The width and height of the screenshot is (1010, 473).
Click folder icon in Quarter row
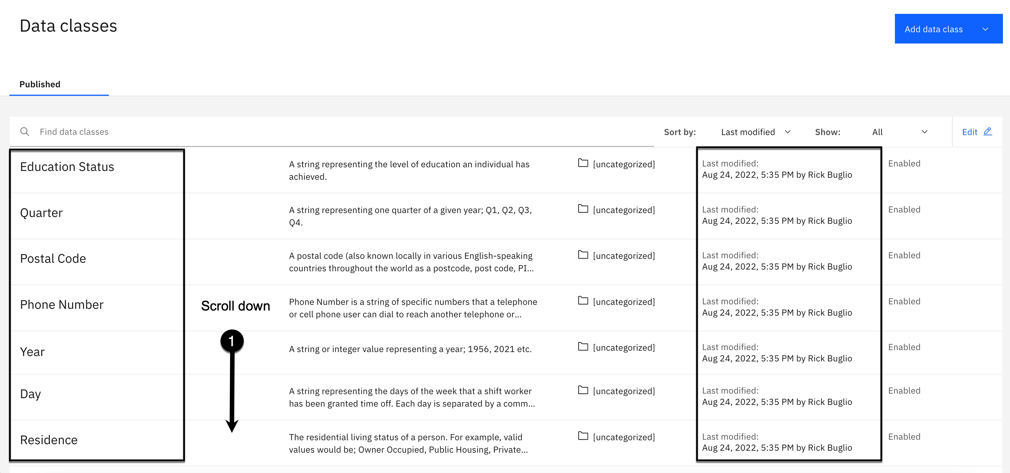click(583, 209)
